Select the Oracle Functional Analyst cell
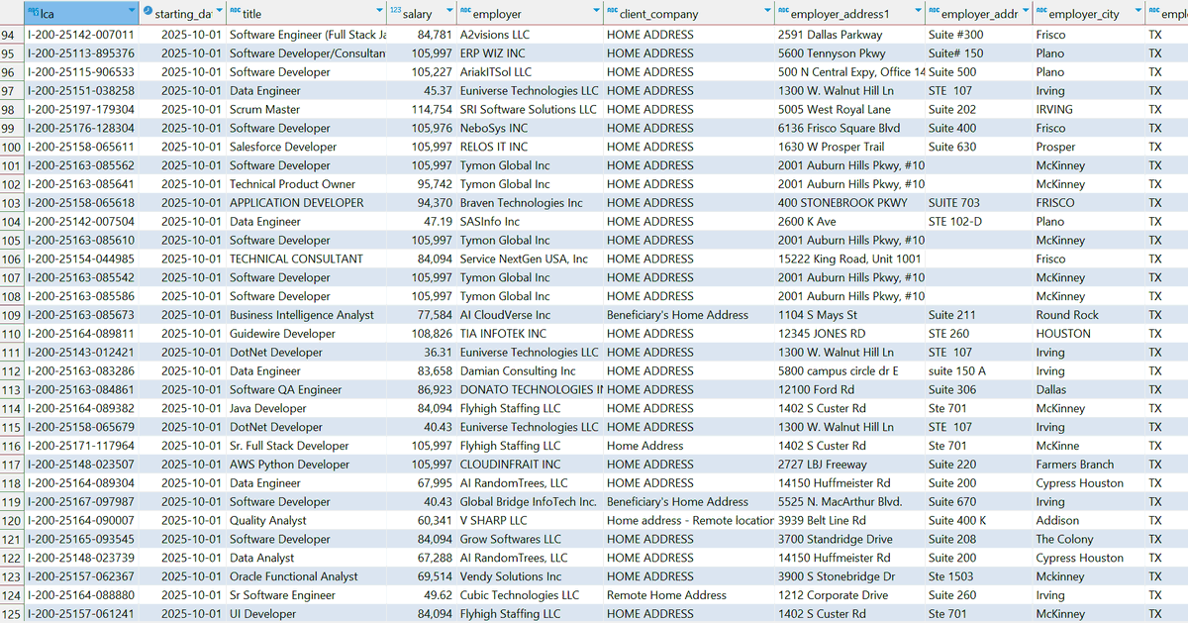This screenshot has height=623, width=1188. [306, 576]
